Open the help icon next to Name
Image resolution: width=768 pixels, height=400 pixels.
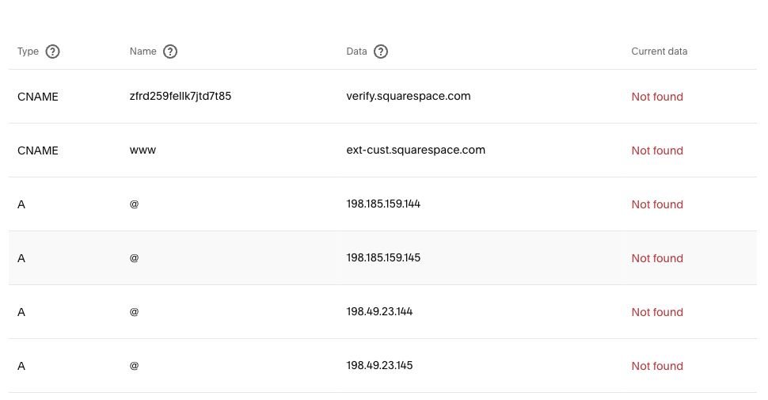[x=170, y=51]
